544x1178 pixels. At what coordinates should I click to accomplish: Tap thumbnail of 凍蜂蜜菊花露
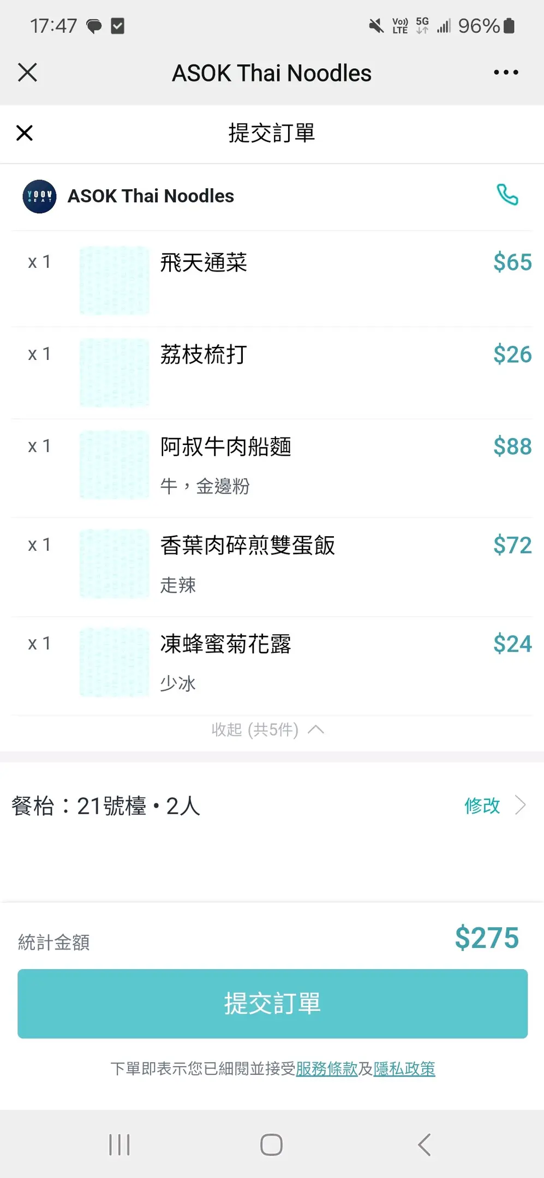[115, 662]
